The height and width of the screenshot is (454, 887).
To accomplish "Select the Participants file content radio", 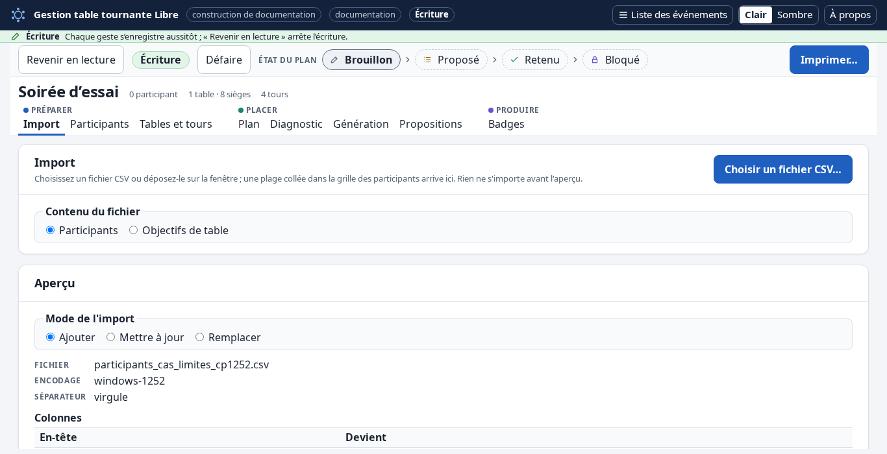I will pos(50,230).
